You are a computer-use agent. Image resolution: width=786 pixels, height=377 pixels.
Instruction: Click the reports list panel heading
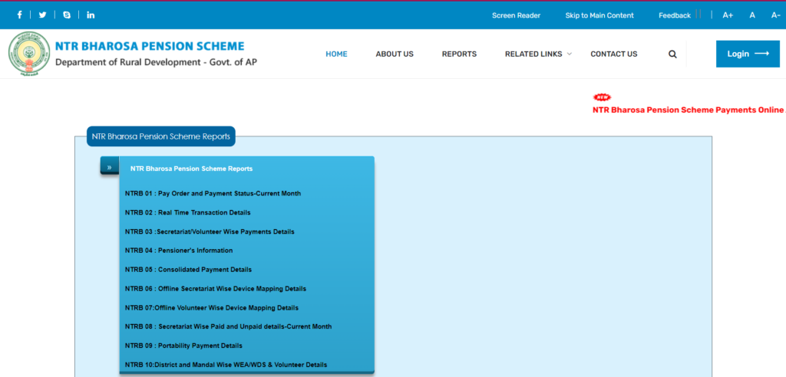click(191, 169)
